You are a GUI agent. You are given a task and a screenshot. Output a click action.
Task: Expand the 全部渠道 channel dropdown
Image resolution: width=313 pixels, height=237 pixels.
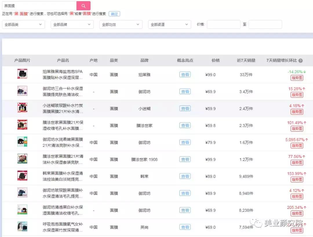170,25
